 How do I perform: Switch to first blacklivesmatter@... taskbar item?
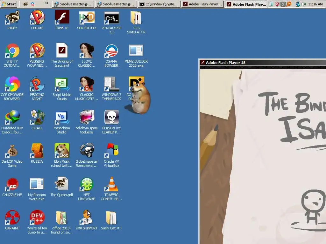click(x=73, y=4)
